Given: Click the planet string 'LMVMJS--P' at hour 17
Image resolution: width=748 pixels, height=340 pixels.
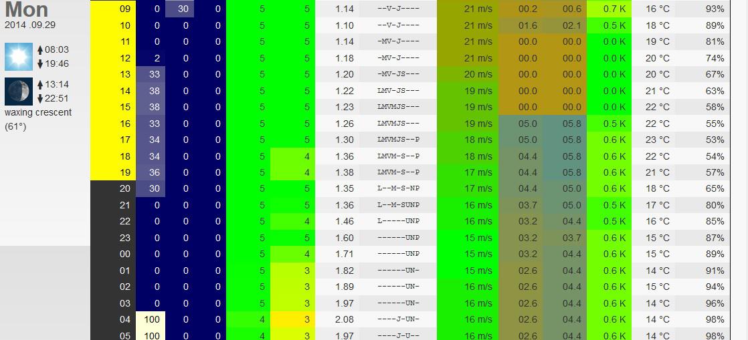Looking at the screenshot, I should [398, 140].
